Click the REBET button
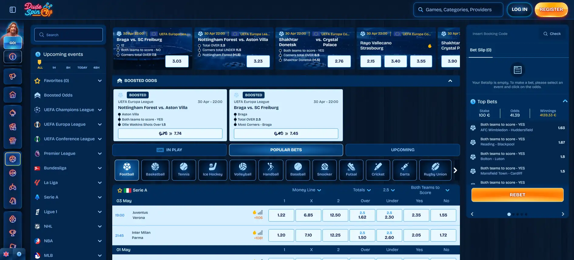Image resolution: width=574 pixels, height=260 pixels. [x=517, y=195]
